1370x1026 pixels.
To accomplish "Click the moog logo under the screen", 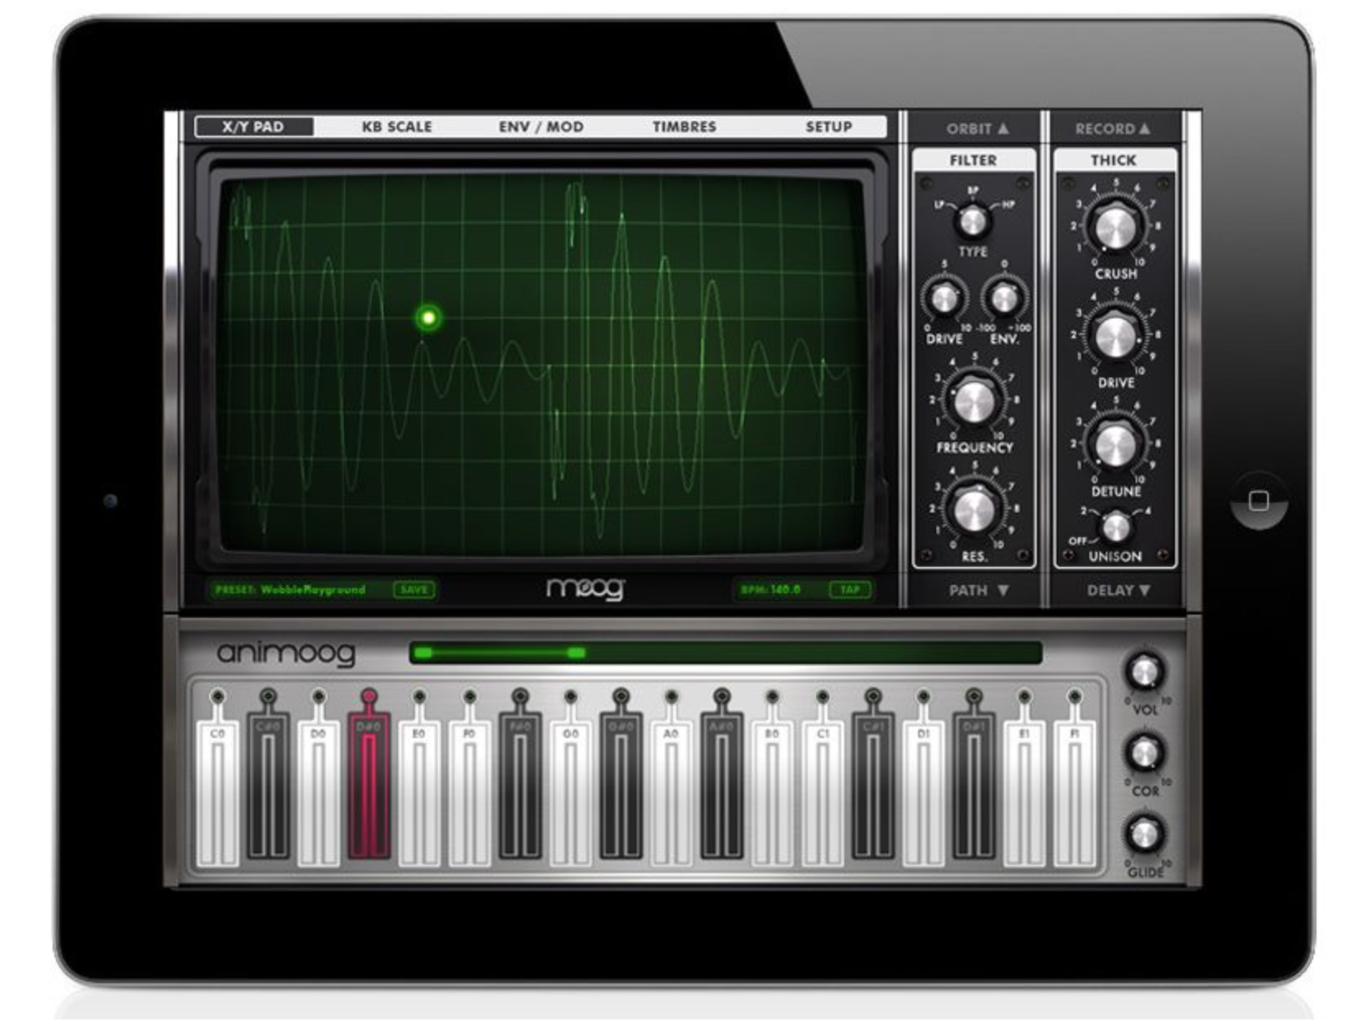I will 586,587.
